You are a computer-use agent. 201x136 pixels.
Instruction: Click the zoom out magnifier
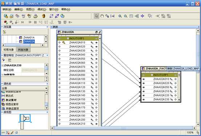(x=126, y=16)
